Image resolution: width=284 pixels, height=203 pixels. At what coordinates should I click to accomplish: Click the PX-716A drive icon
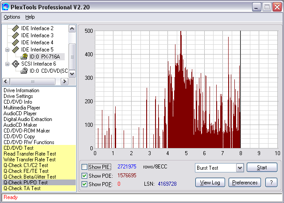pos(24,57)
